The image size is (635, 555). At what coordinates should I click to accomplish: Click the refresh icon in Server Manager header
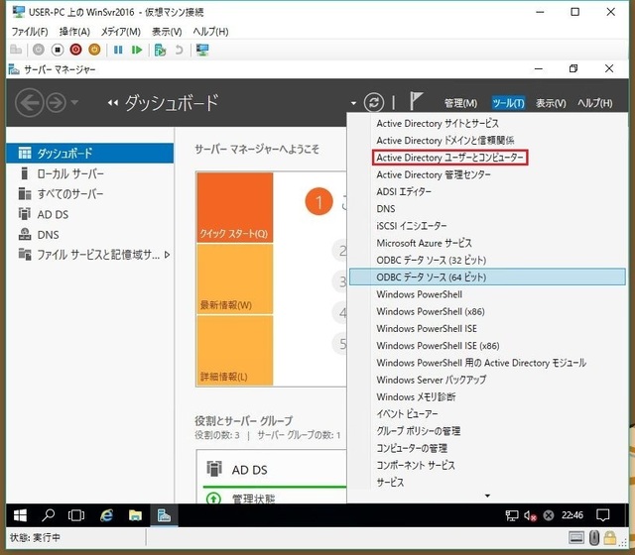pos(374,102)
